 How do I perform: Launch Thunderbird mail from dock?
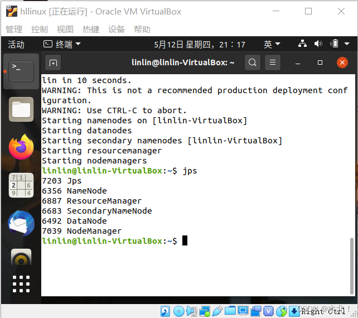click(21, 223)
